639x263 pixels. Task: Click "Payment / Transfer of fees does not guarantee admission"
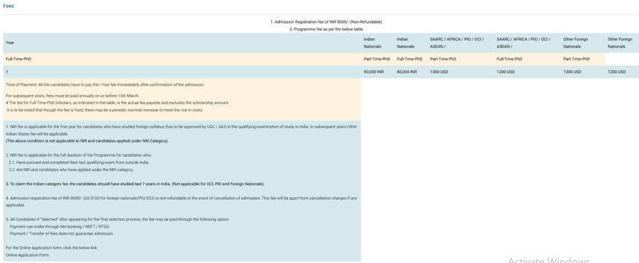pos(62,234)
